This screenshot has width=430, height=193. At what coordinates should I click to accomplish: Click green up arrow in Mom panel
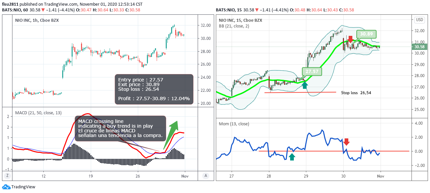click(292, 156)
